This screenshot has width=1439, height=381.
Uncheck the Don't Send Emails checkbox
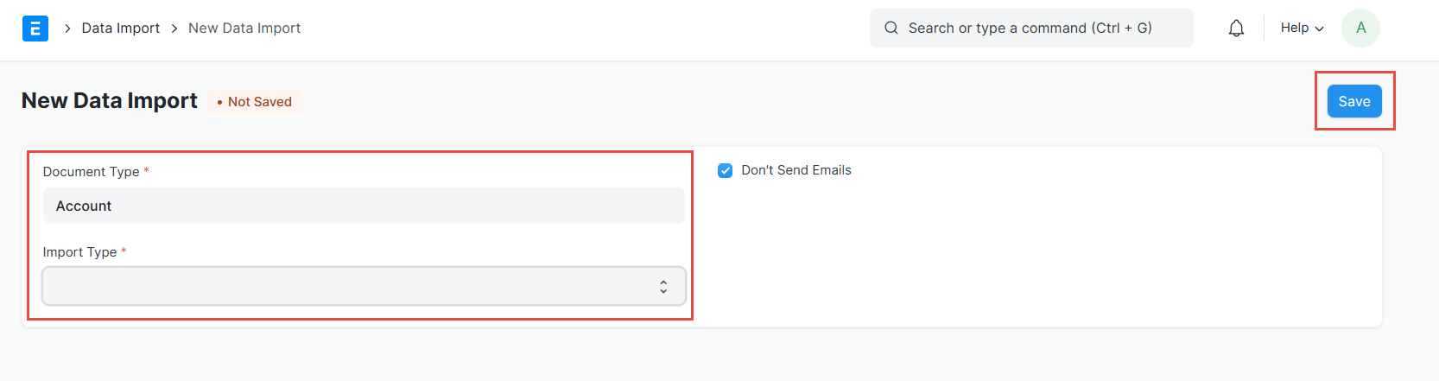(x=726, y=171)
